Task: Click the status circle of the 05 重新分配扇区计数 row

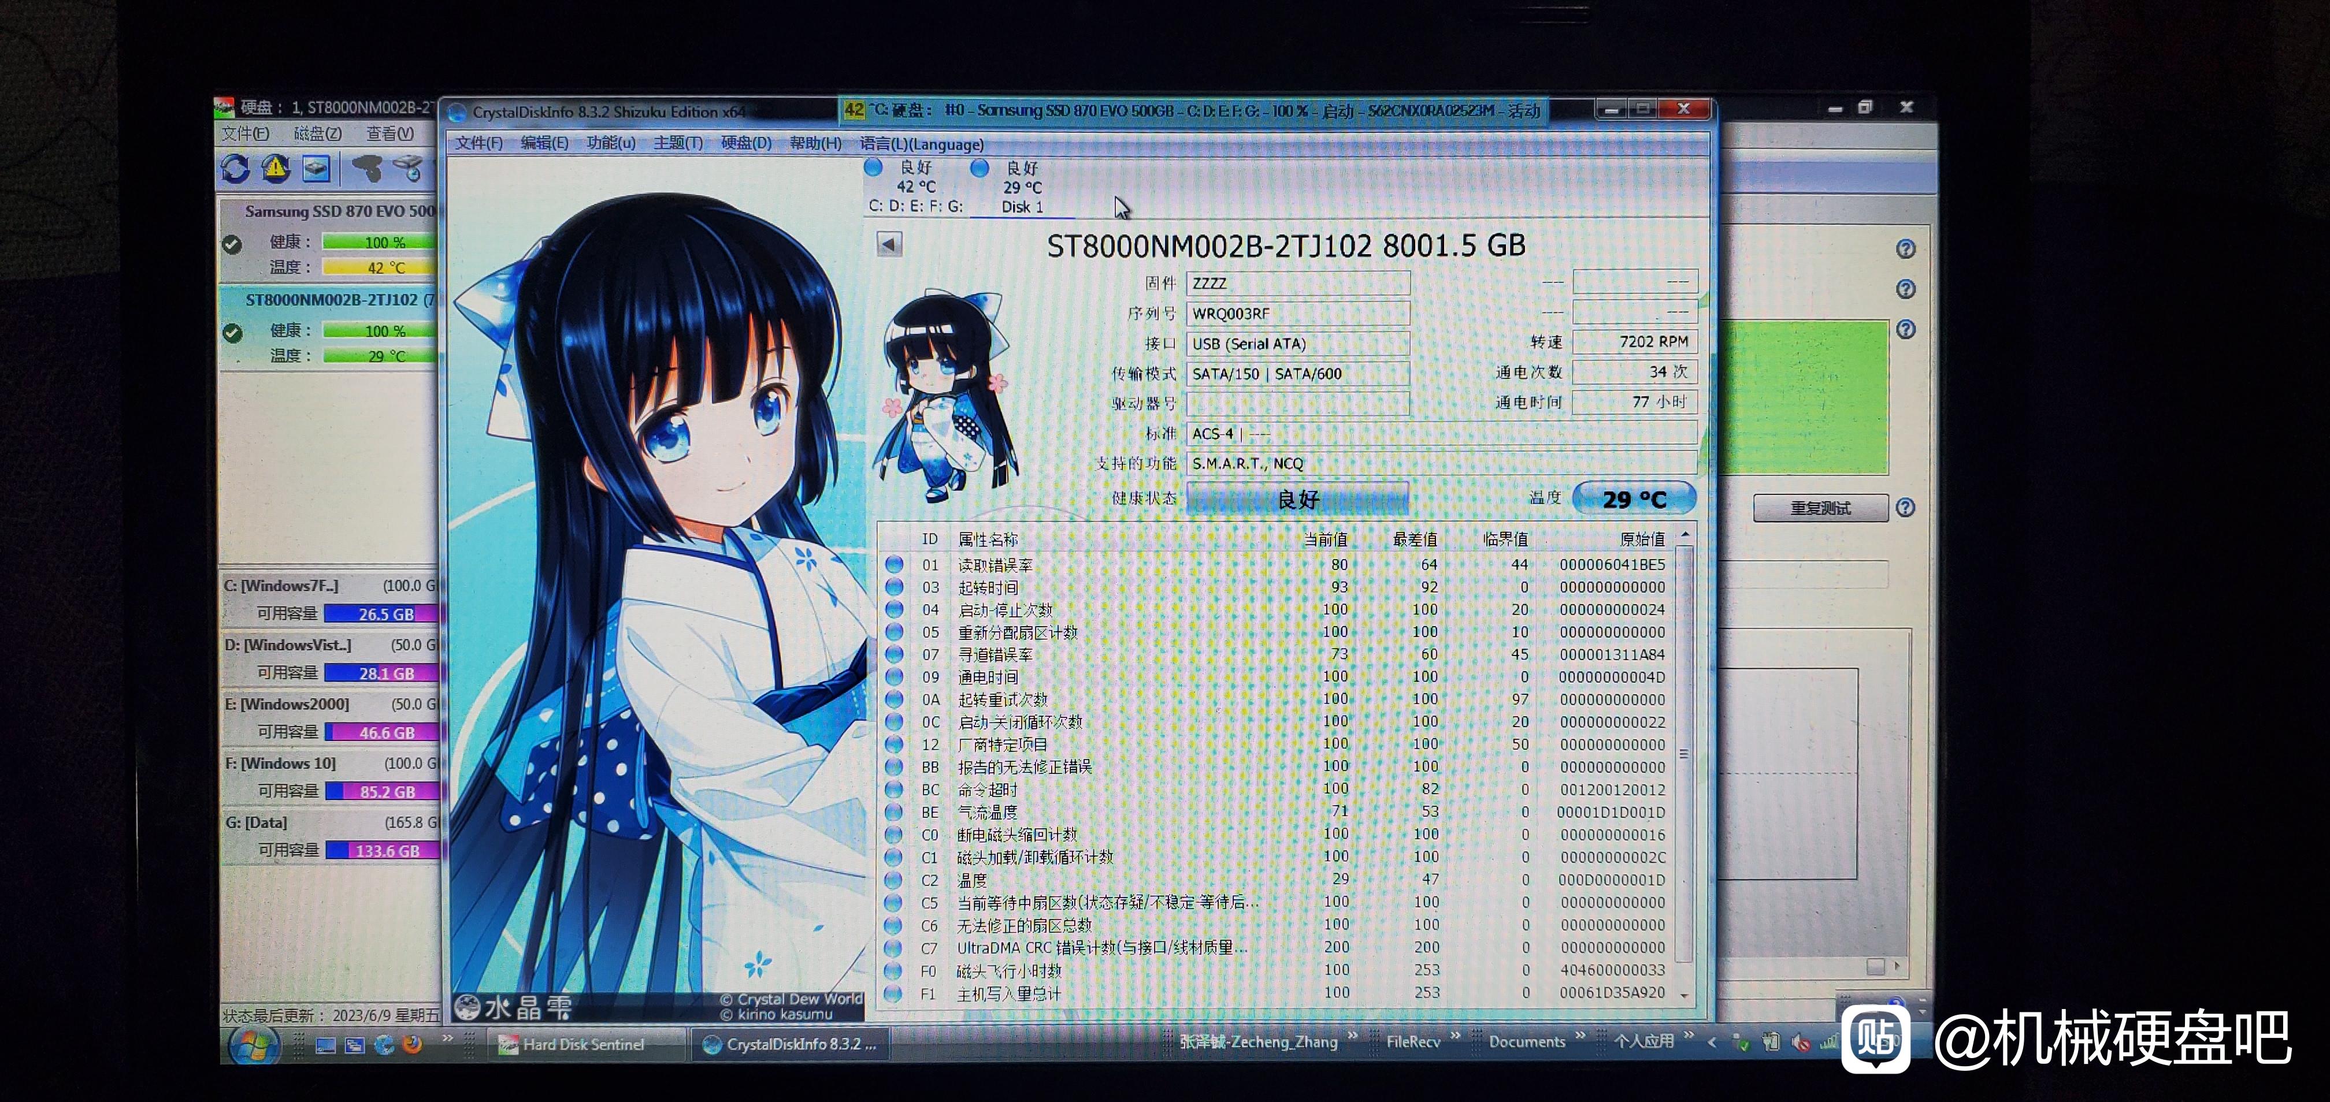Action: (x=893, y=632)
